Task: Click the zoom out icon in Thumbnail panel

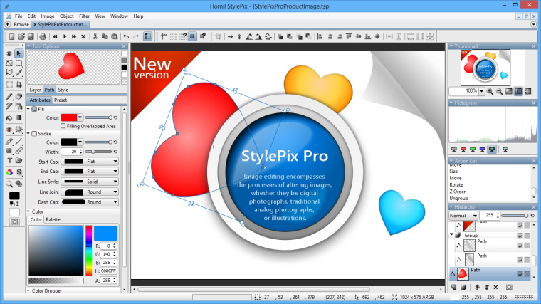Action: coord(499,91)
